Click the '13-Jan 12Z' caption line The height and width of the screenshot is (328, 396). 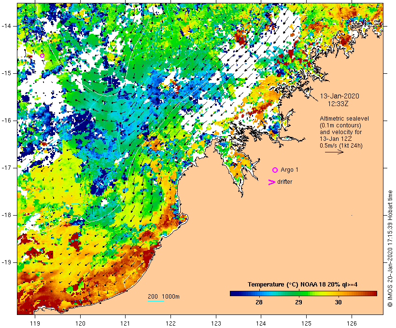coord(336,139)
